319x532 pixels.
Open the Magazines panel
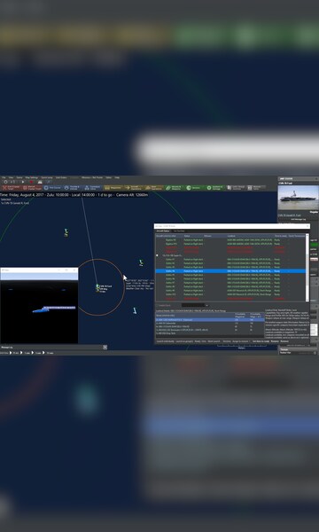[113, 188]
